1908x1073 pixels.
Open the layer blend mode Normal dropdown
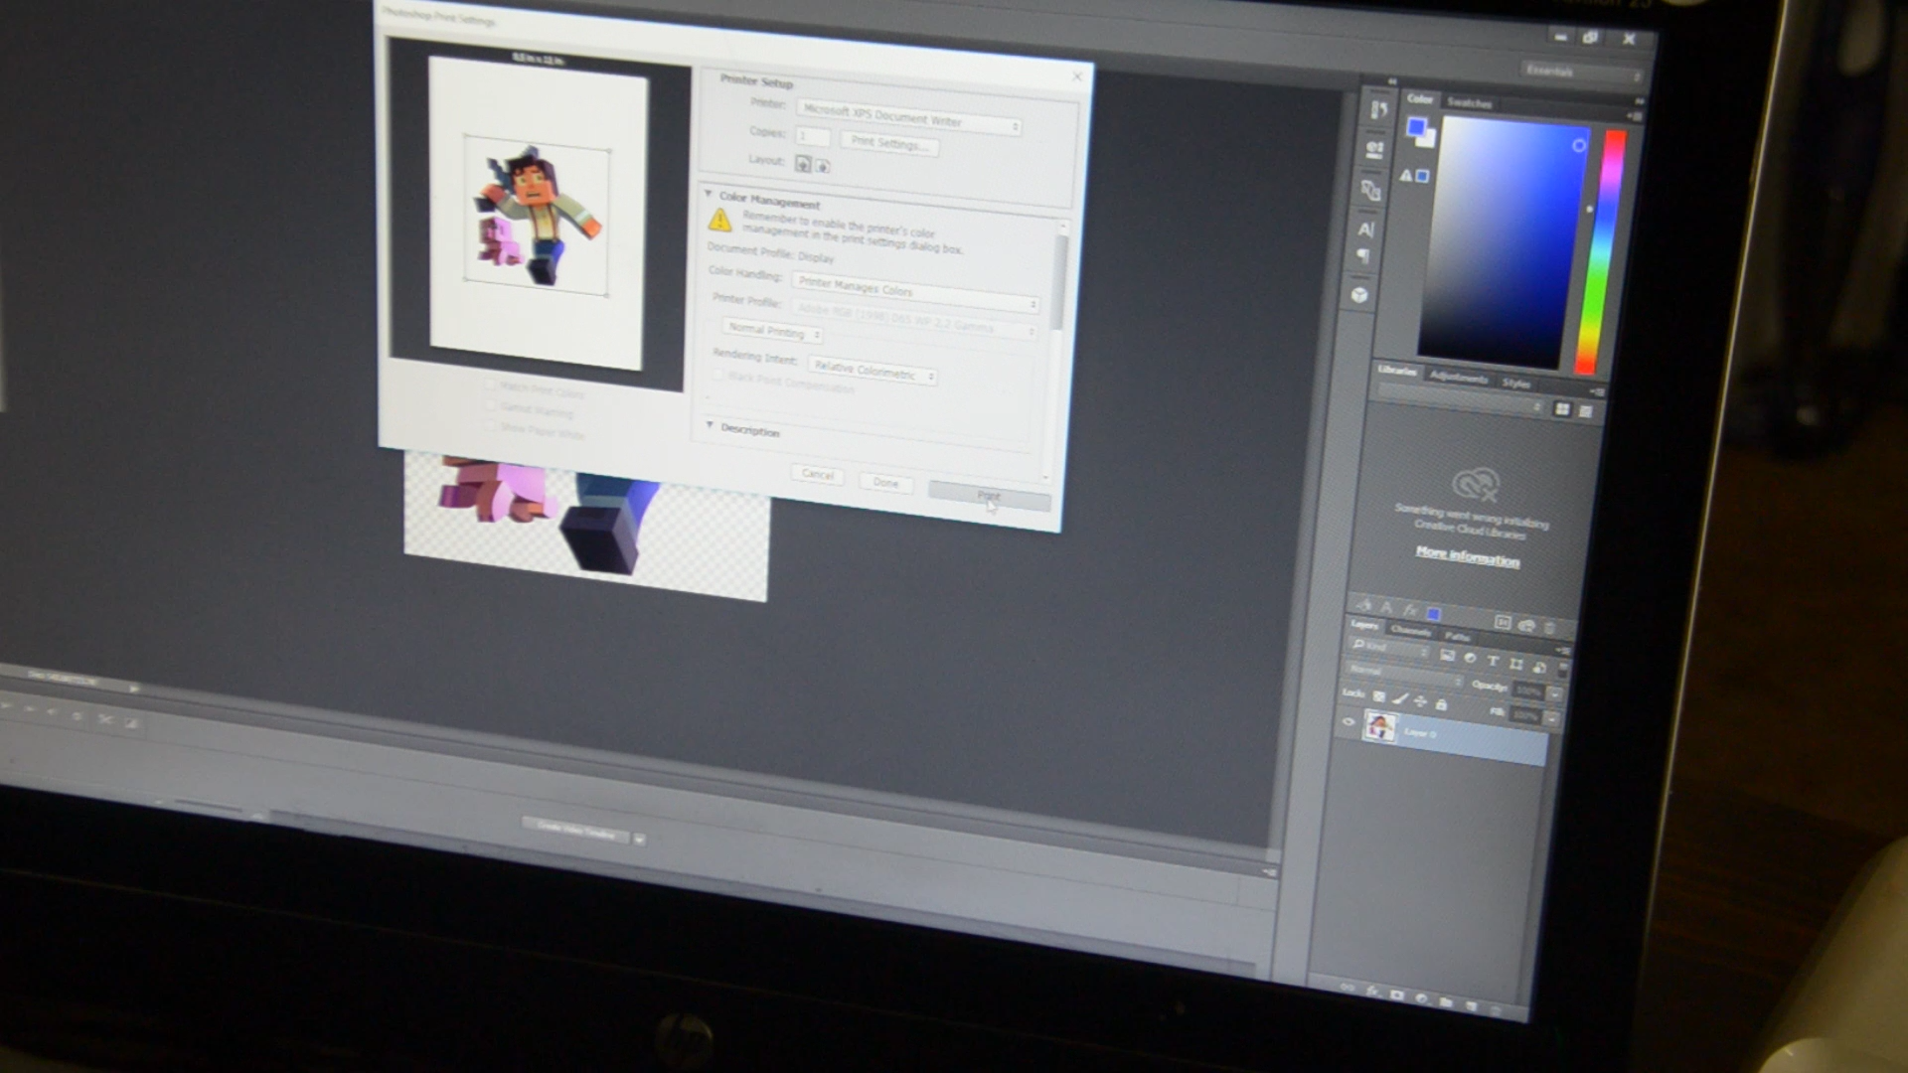[1405, 676]
